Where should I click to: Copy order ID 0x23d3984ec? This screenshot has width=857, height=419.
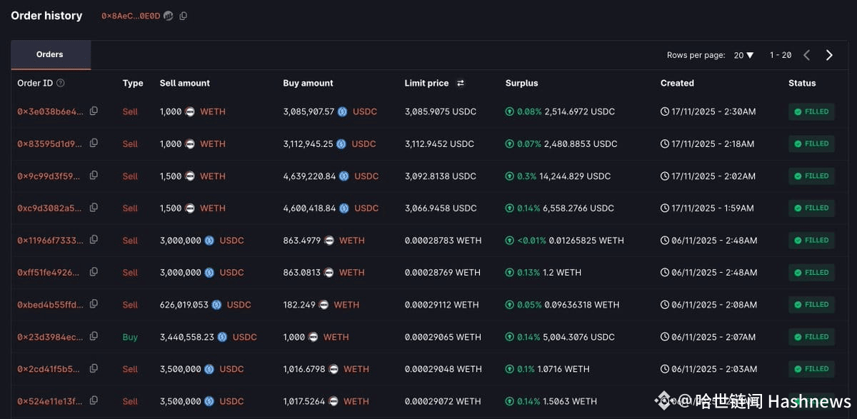[94, 336]
